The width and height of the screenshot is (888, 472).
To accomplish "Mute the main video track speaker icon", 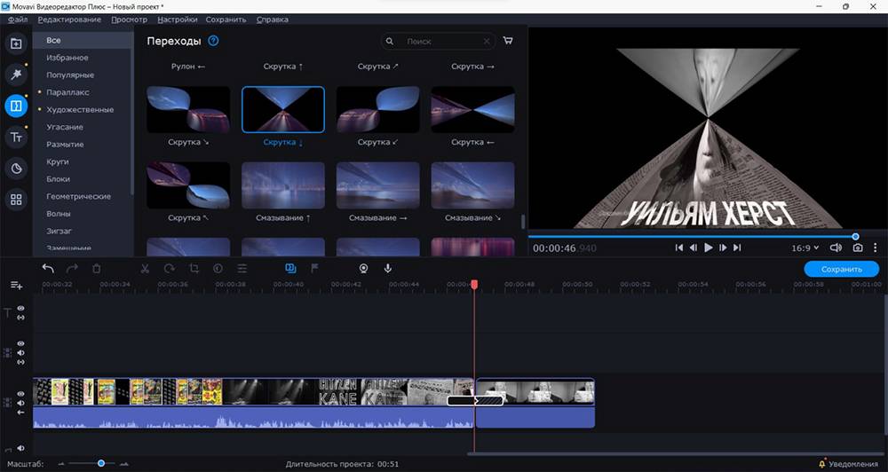I will pos(21,403).
